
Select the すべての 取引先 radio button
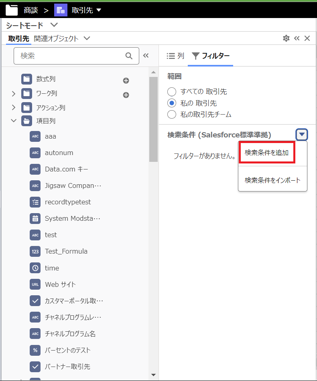(172, 92)
